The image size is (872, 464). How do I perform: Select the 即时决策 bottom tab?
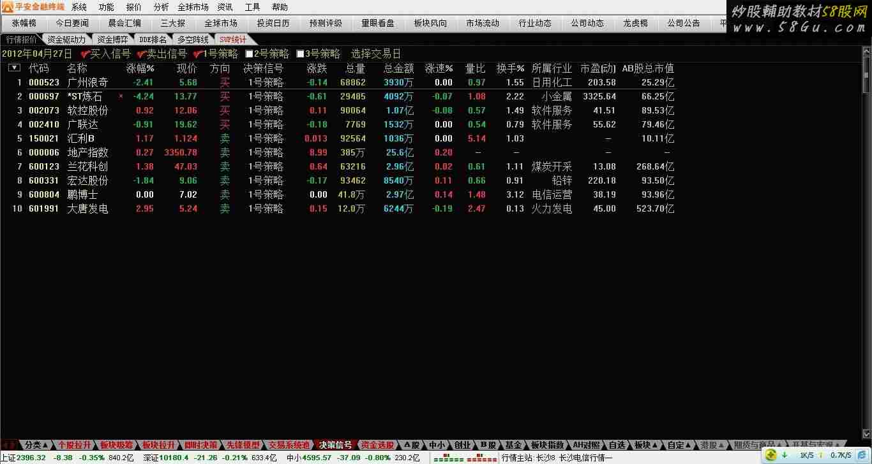click(x=200, y=445)
